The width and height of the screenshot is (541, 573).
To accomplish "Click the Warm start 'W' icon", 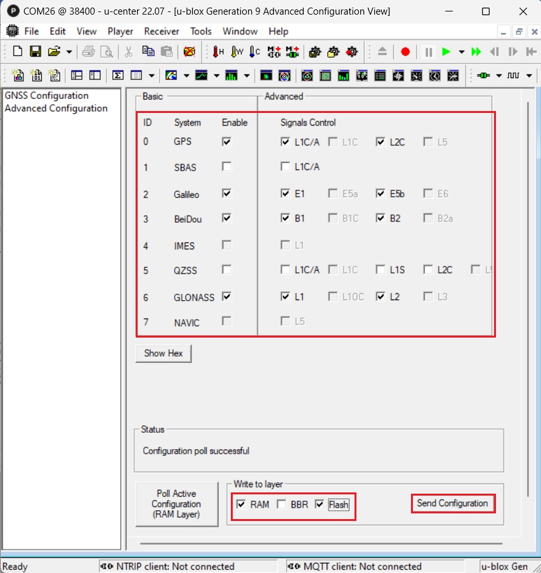I will point(237,52).
